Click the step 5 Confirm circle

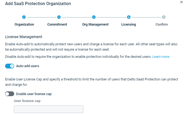tap(164, 17)
